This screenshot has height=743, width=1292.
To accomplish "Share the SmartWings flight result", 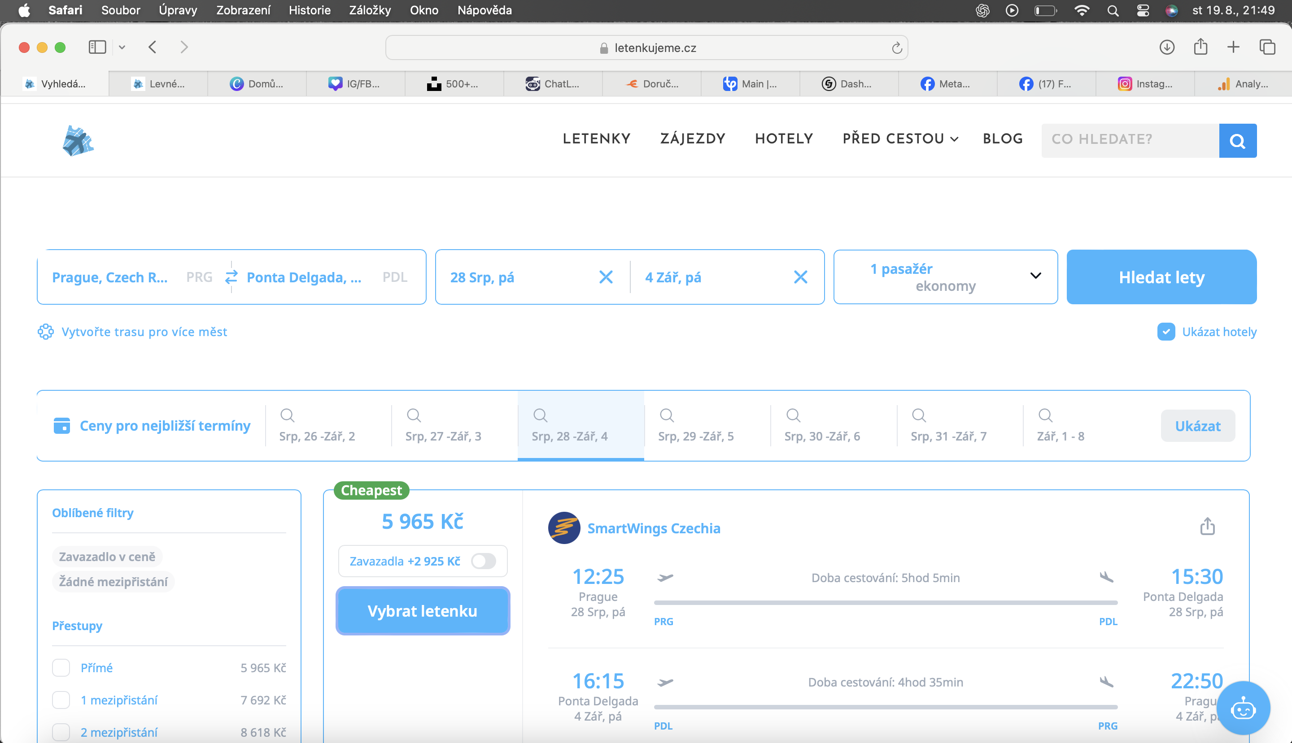I will click(x=1207, y=526).
